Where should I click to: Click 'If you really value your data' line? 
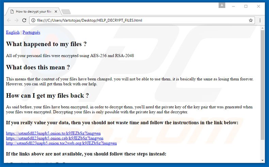pyautogui.click(x=122, y=123)
